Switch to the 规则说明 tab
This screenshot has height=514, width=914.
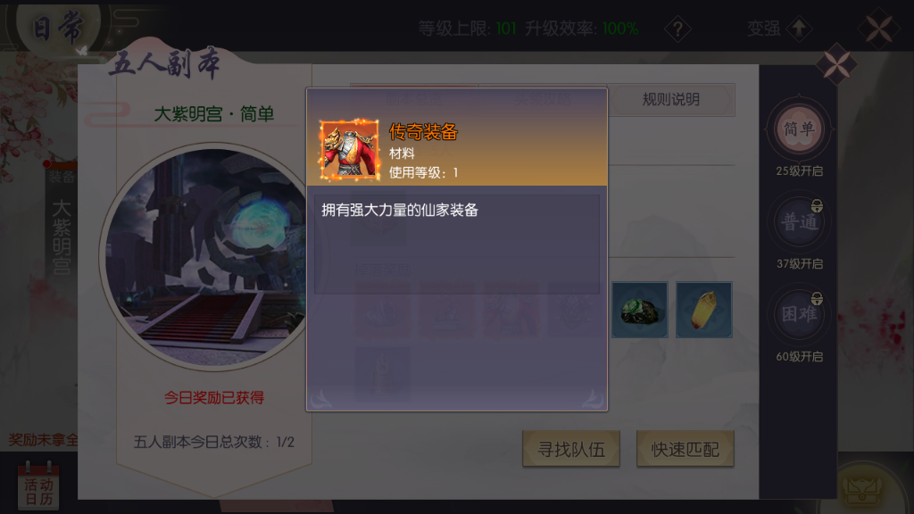[x=670, y=100]
